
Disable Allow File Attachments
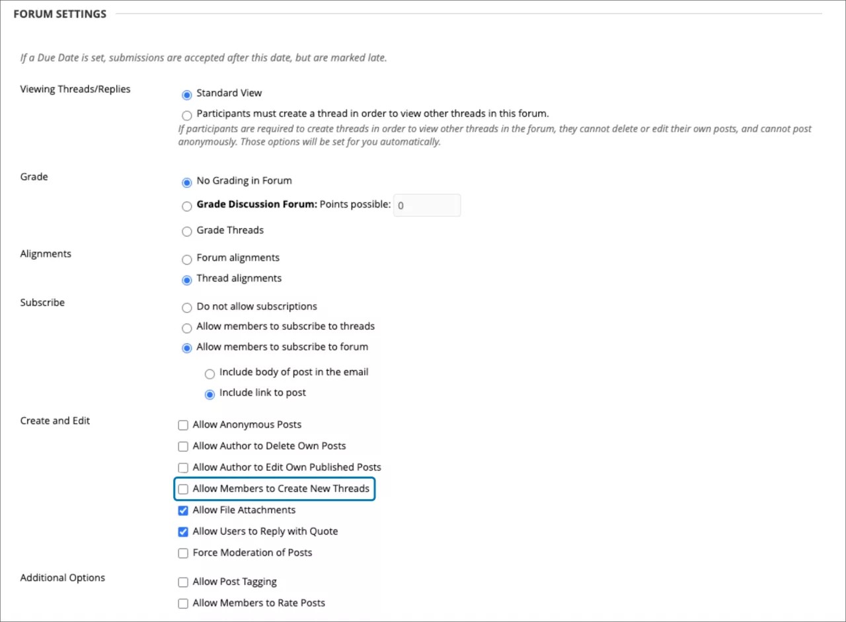point(183,510)
